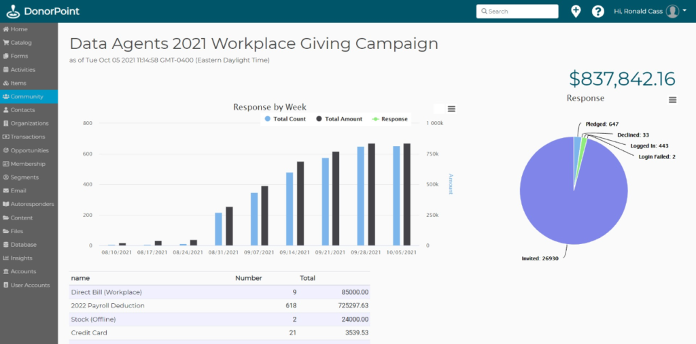Toggle the Total Amount legend series
The image size is (696, 344).
coord(339,119)
